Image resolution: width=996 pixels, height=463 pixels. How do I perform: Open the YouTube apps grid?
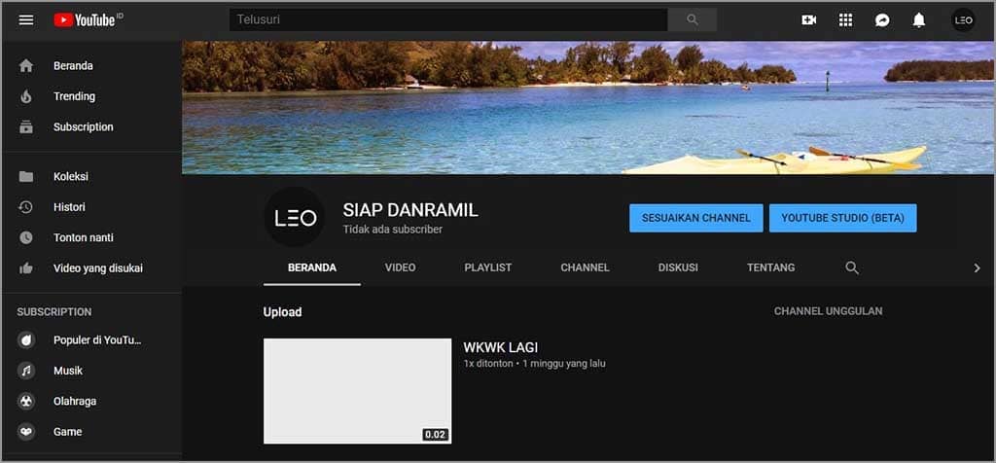[x=845, y=19]
